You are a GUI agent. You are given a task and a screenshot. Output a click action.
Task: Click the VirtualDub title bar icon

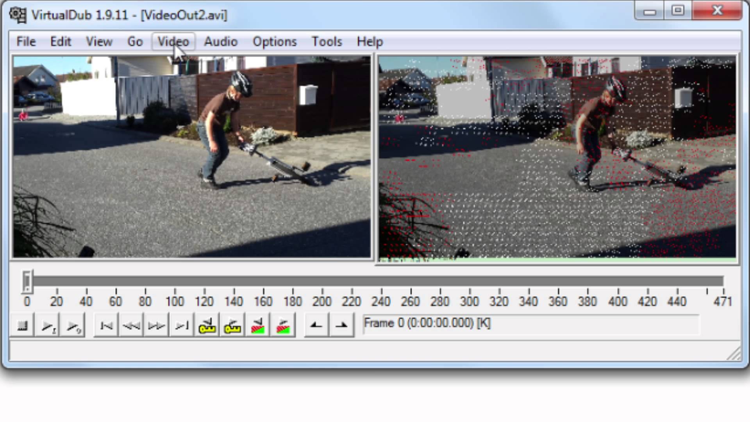tap(18, 15)
